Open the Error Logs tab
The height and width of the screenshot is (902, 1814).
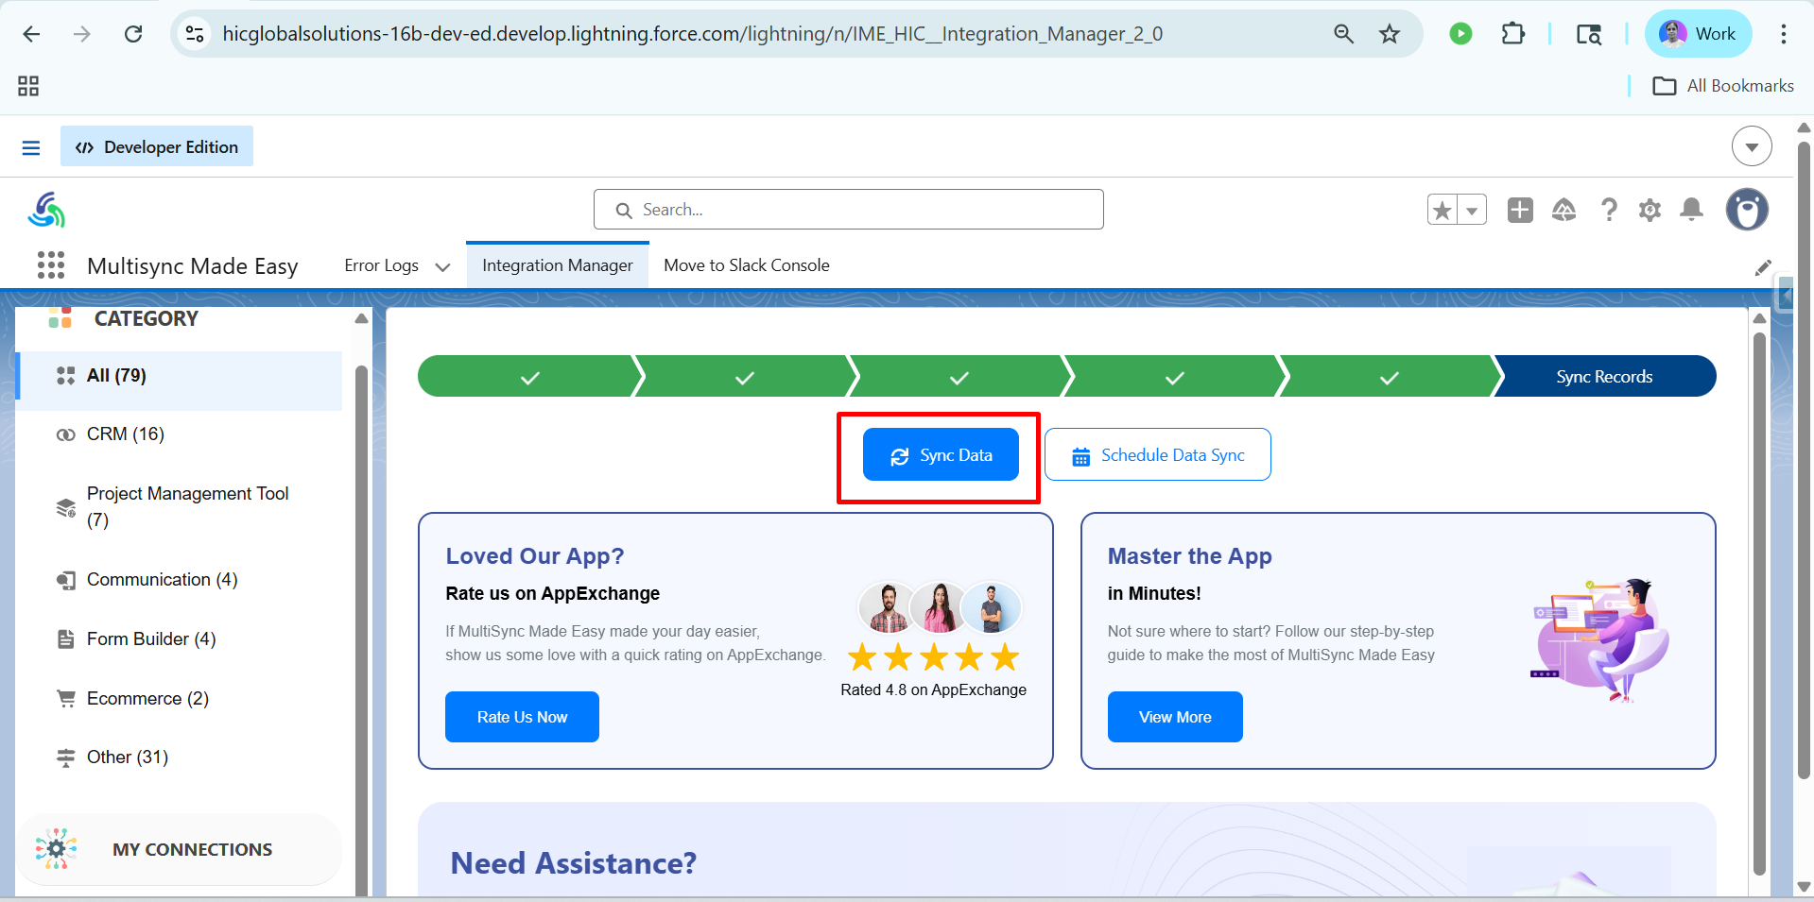click(x=382, y=265)
